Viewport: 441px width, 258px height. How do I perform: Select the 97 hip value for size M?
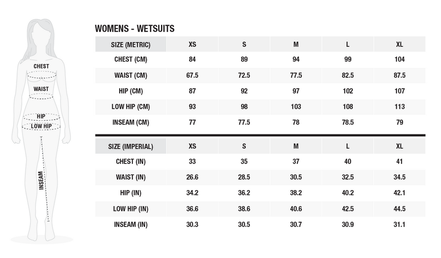pos(296,91)
